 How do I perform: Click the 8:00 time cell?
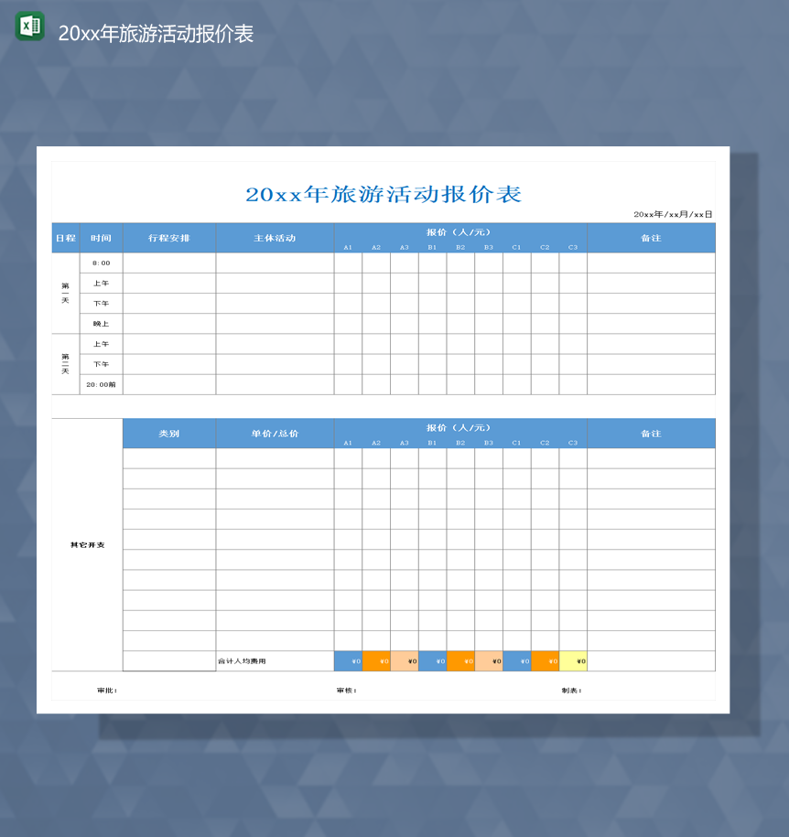[x=99, y=262]
